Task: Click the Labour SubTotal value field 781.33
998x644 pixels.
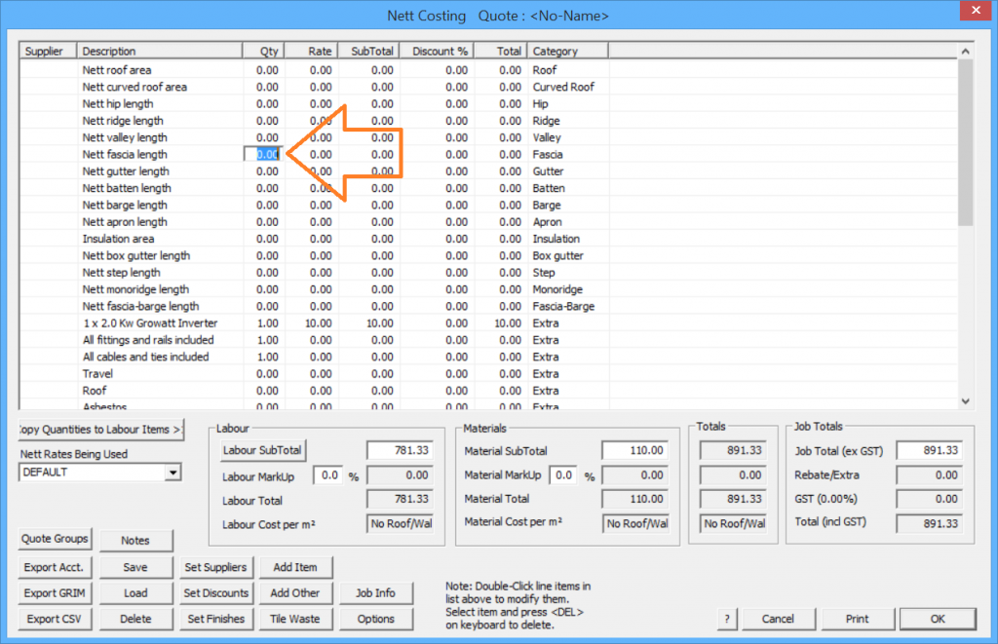Action: tap(400, 450)
